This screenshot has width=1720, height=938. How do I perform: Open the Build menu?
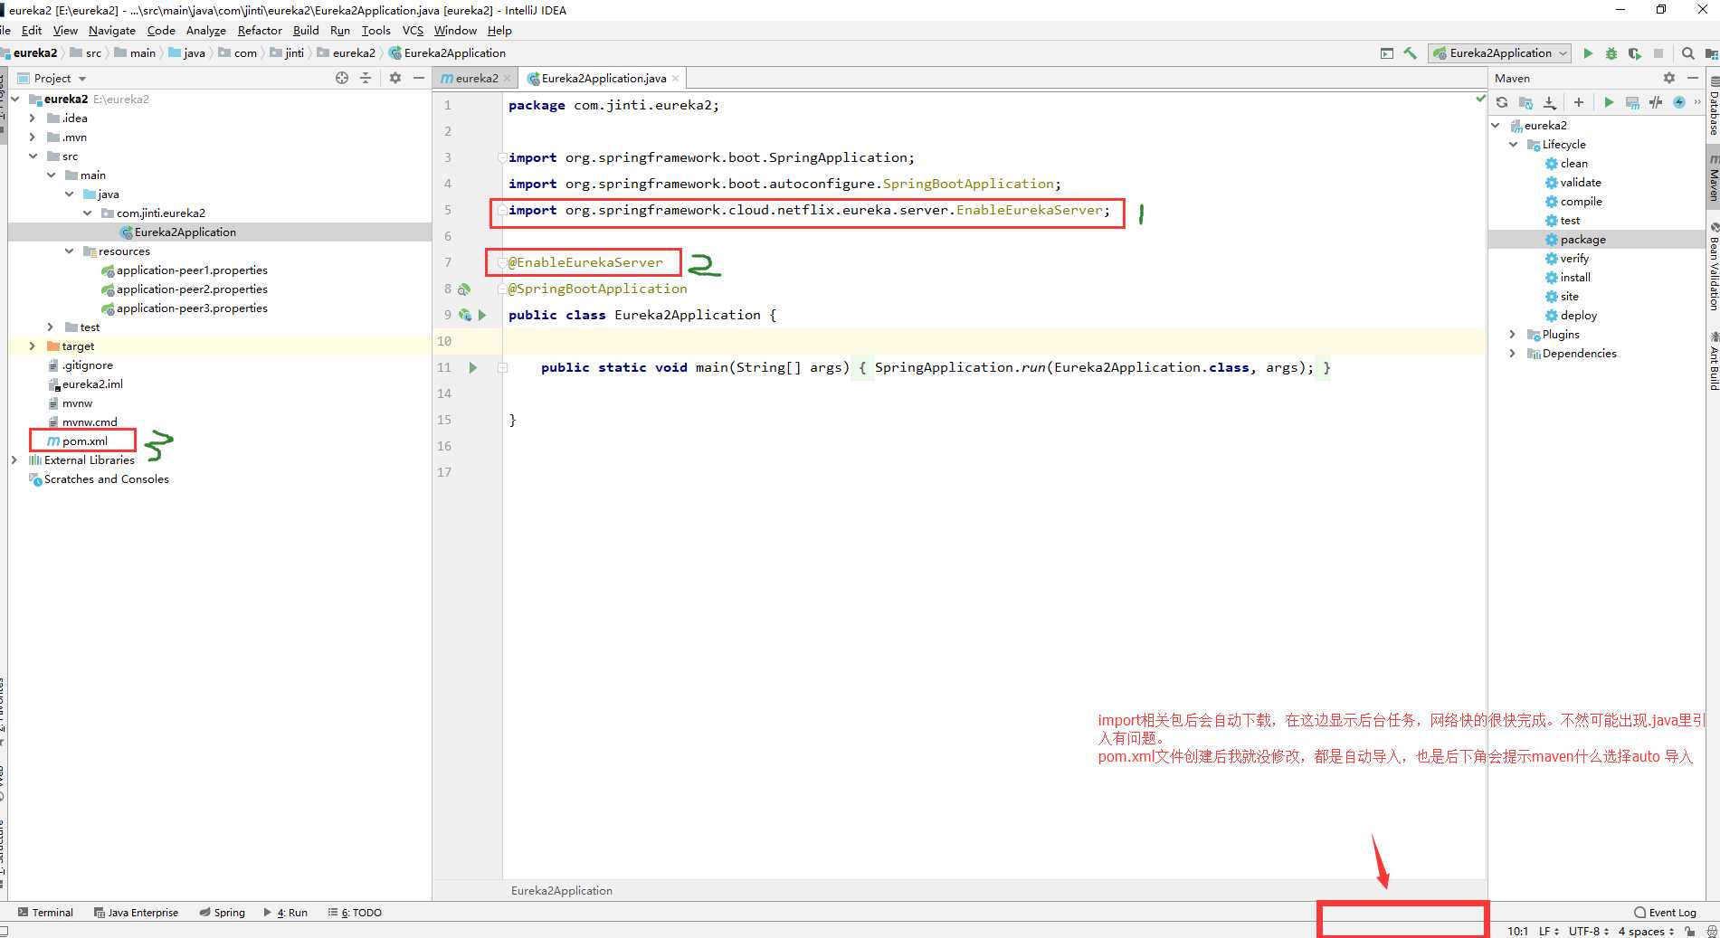point(306,30)
